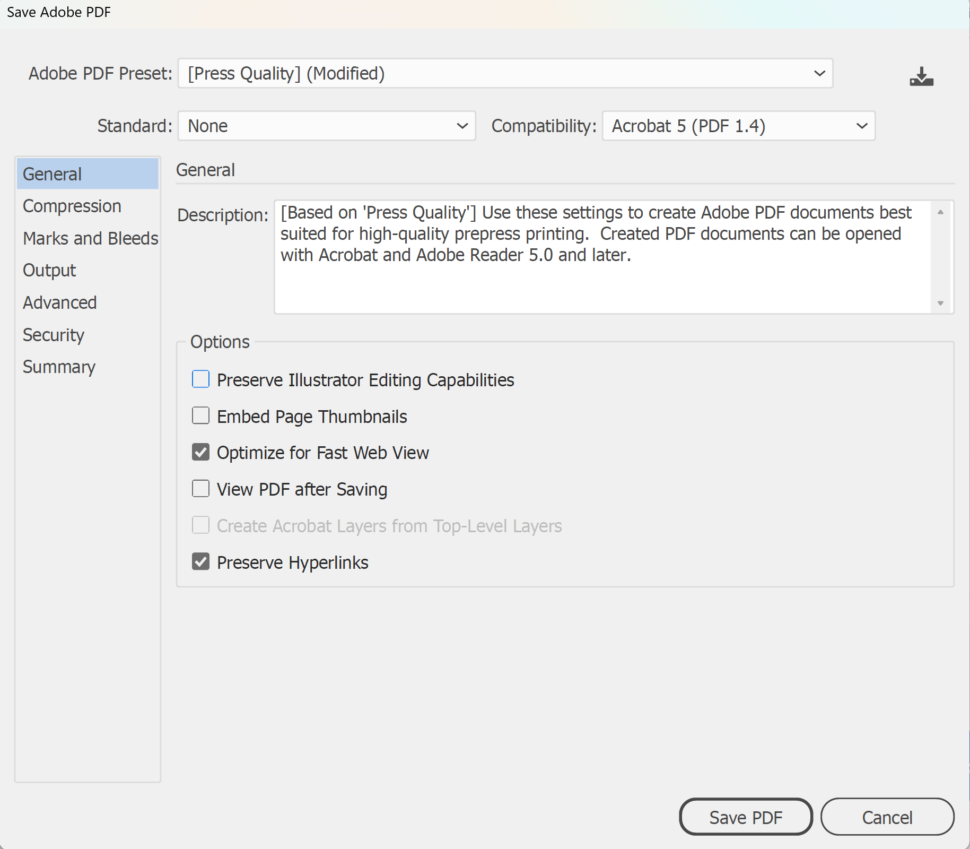
Task: Click the description scrollbar down arrow
Action: point(940,303)
